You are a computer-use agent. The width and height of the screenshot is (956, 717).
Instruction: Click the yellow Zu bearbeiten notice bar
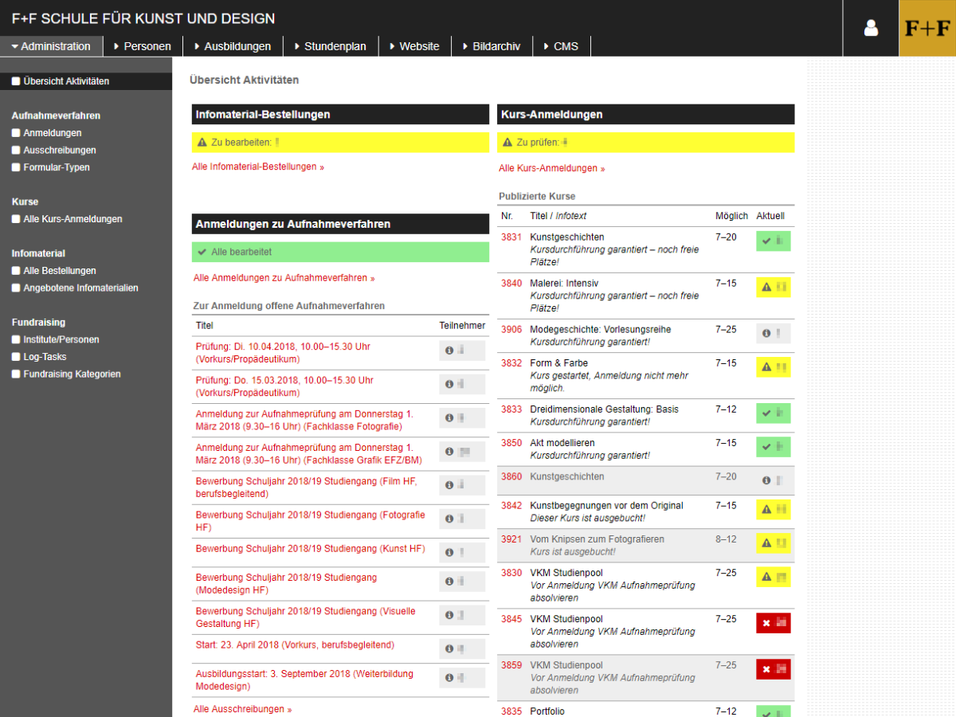click(x=340, y=142)
